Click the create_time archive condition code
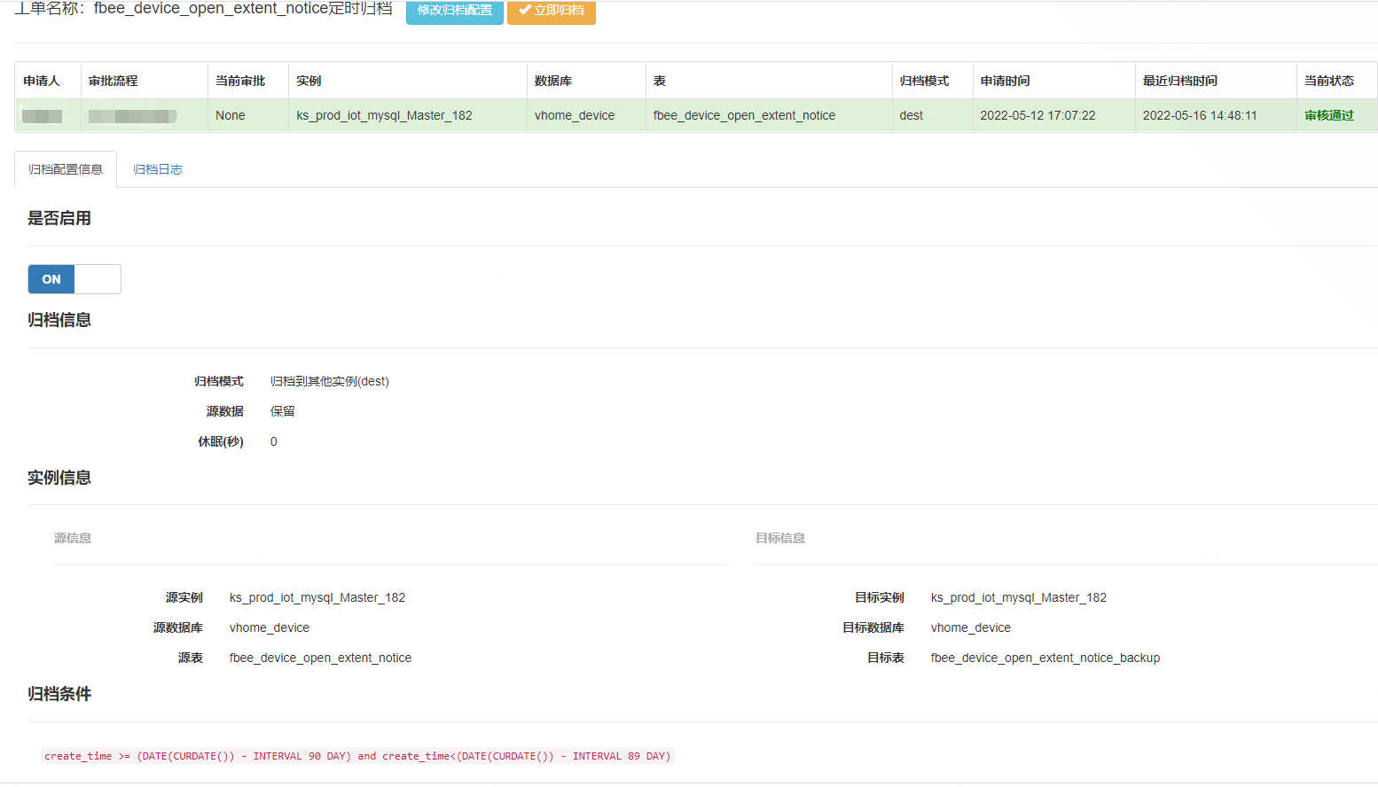The width and height of the screenshot is (1378, 787). pyautogui.click(x=357, y=756)
